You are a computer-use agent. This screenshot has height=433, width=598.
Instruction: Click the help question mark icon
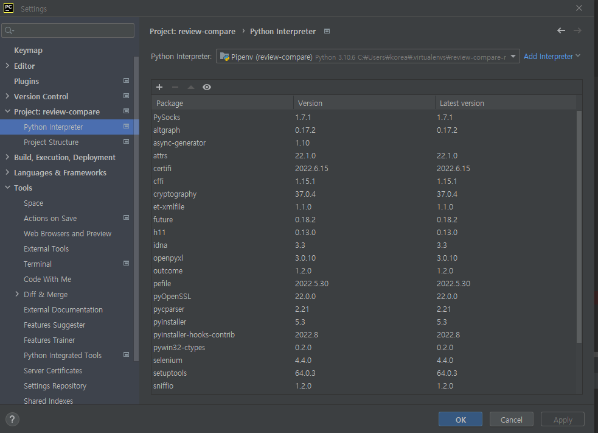[12, 419]
